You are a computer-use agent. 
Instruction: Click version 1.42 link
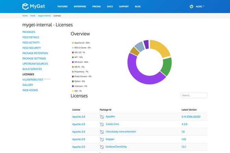click(184, 139)
